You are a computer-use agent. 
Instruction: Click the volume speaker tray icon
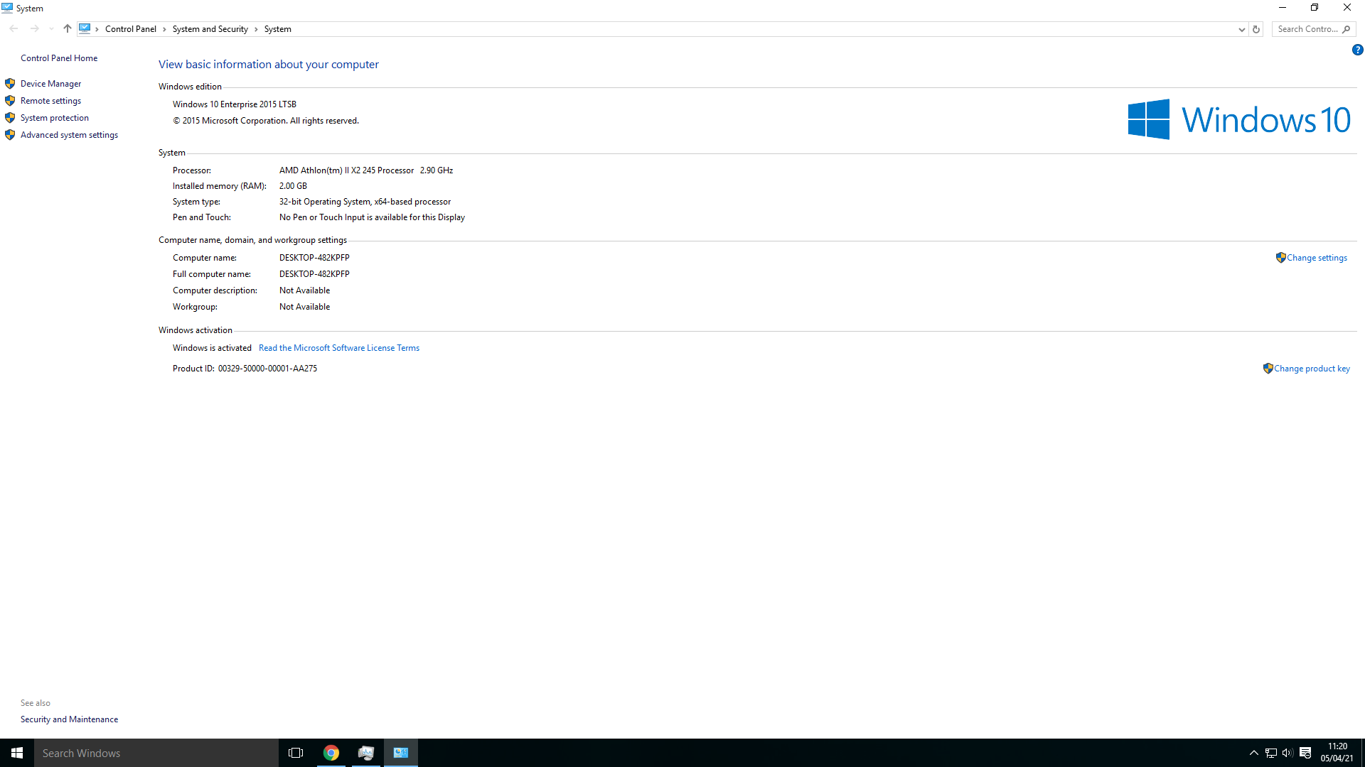click(1288, 753)
